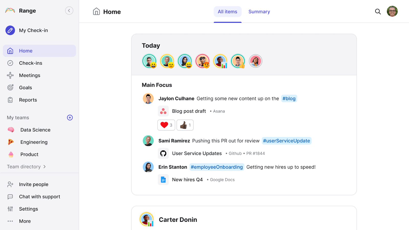Click the Invite people icon
The width and height of the screenshot is (409, 230).
(x=10, y=184)
